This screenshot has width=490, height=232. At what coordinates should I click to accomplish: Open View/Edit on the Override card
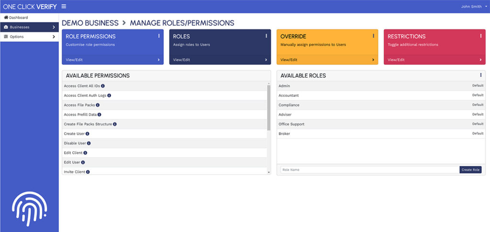pyautogui.click(x=289, y=60)
